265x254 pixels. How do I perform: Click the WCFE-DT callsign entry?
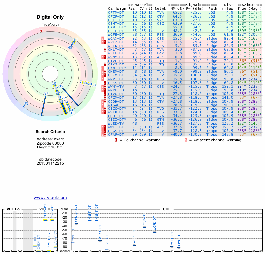(116, 35)
